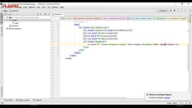
Task: Click Ajay in the navigation bar
Action: click(x=4, y=11)
